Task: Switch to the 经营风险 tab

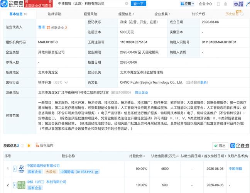Action: pyautogui.click(x=90, y=14)
